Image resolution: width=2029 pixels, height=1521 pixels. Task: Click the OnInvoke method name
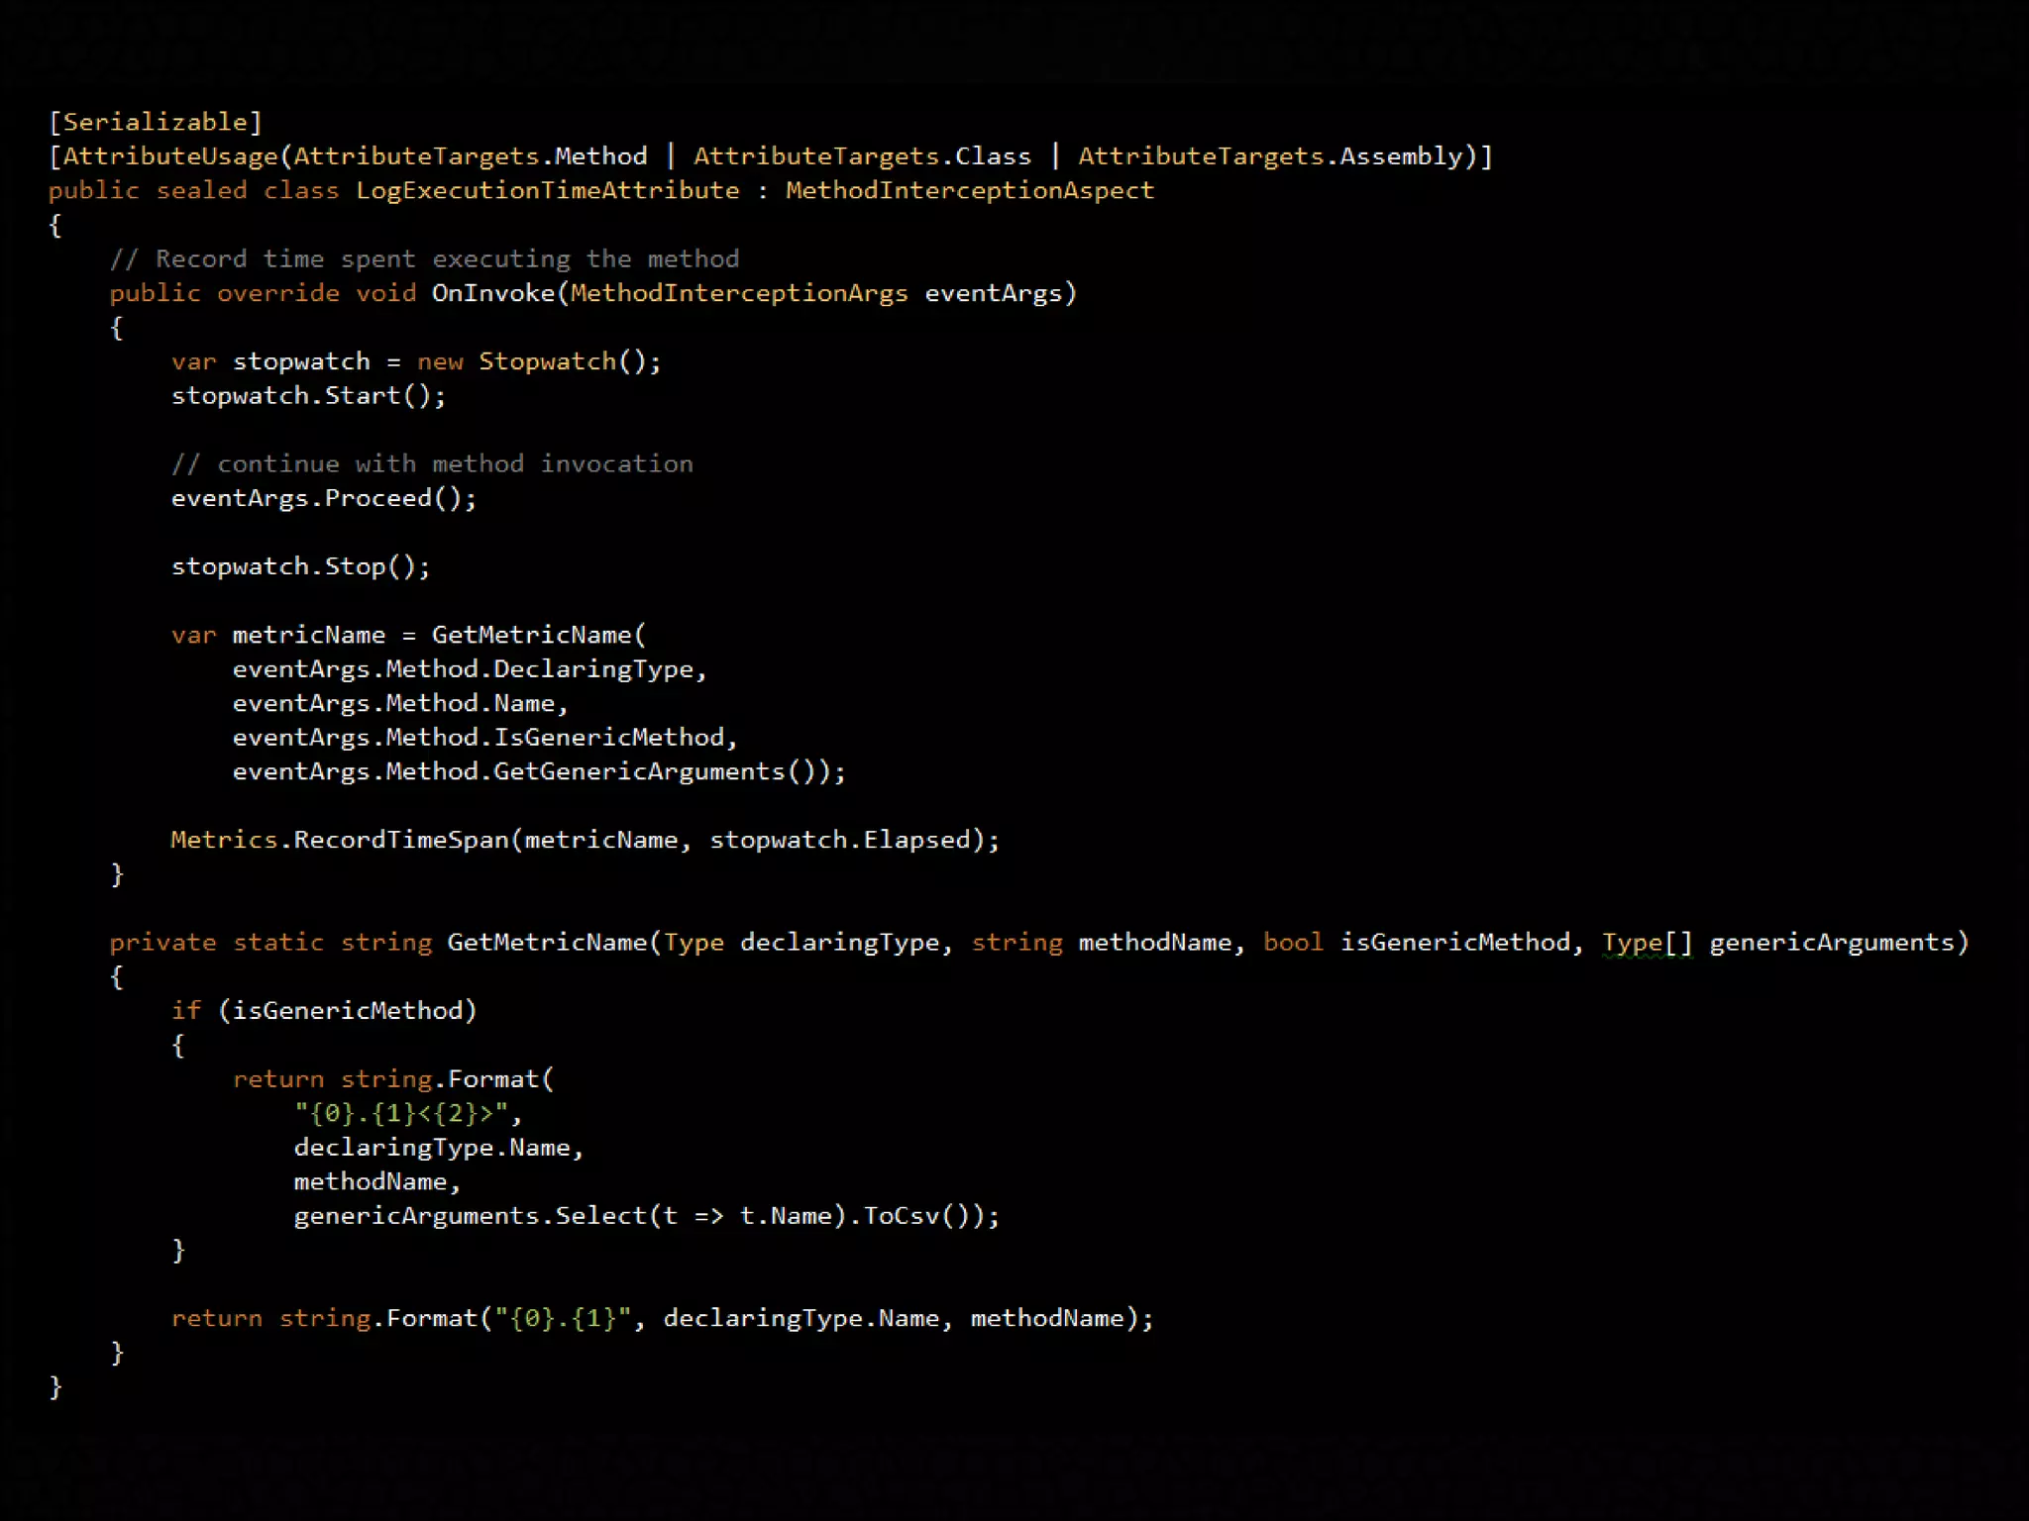tap(492, 293)
